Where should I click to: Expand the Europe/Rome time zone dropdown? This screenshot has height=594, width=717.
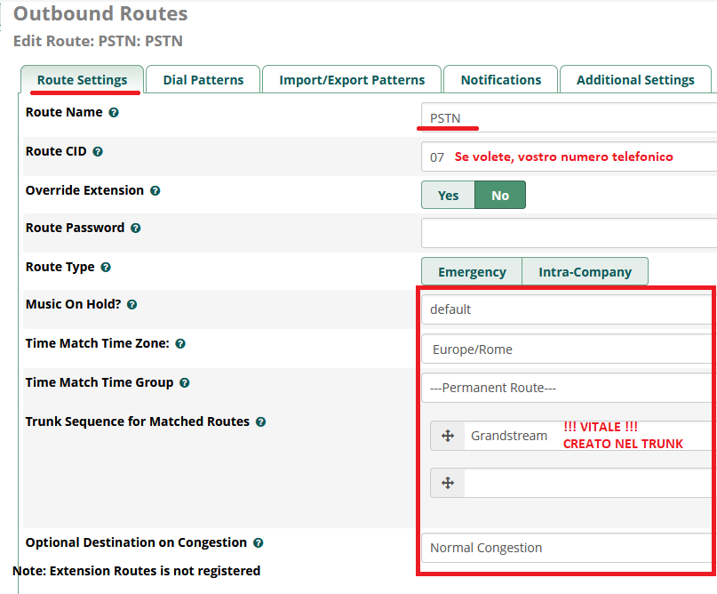tap(569, 349)
